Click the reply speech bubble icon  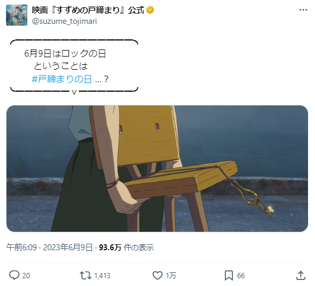(x=14, y=275)
